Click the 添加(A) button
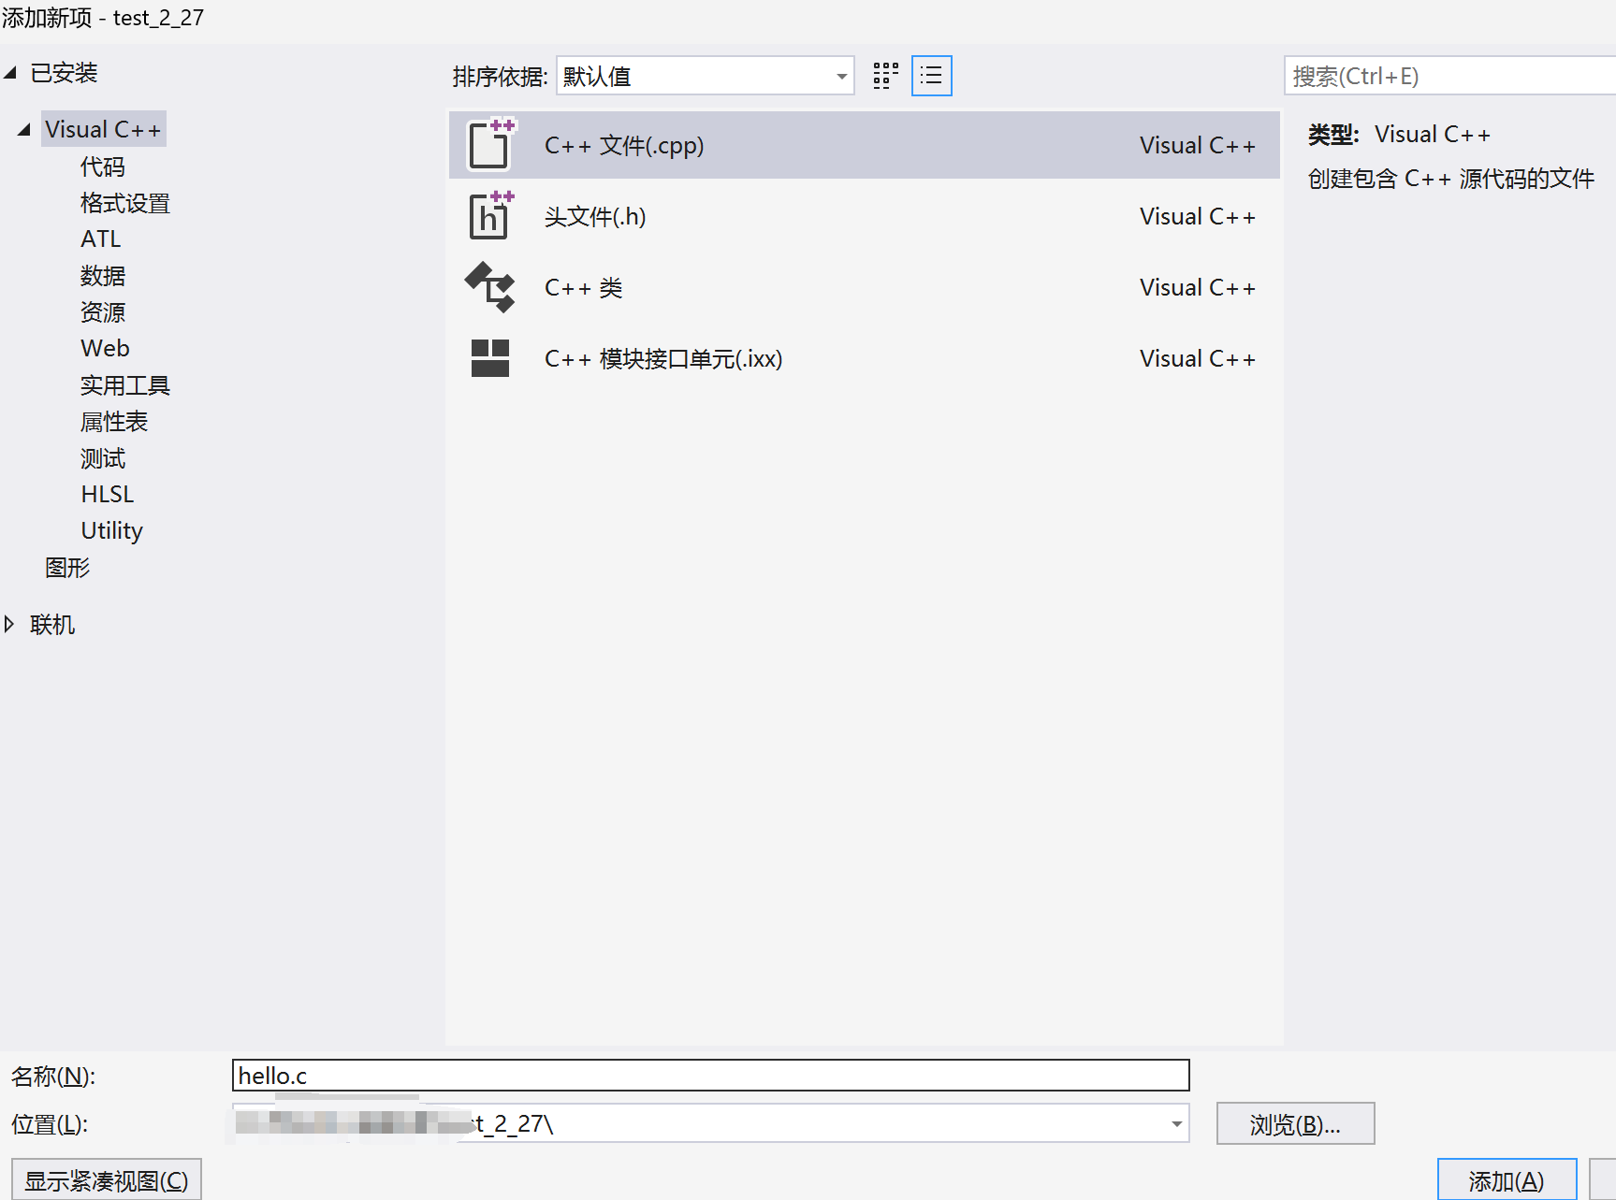Viewport: 1616px width, 1200px height. point(1507,1180)
